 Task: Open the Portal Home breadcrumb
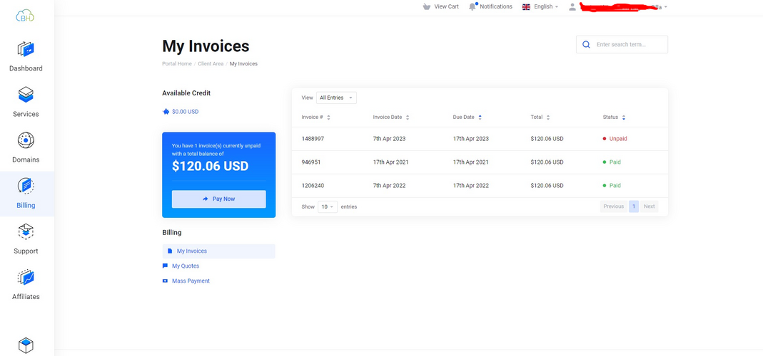[x=176, y=63]
